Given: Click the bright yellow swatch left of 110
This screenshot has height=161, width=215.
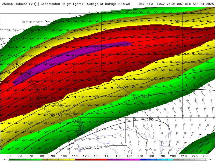Looking at the screenshot, I should click(x=72, y=160).
